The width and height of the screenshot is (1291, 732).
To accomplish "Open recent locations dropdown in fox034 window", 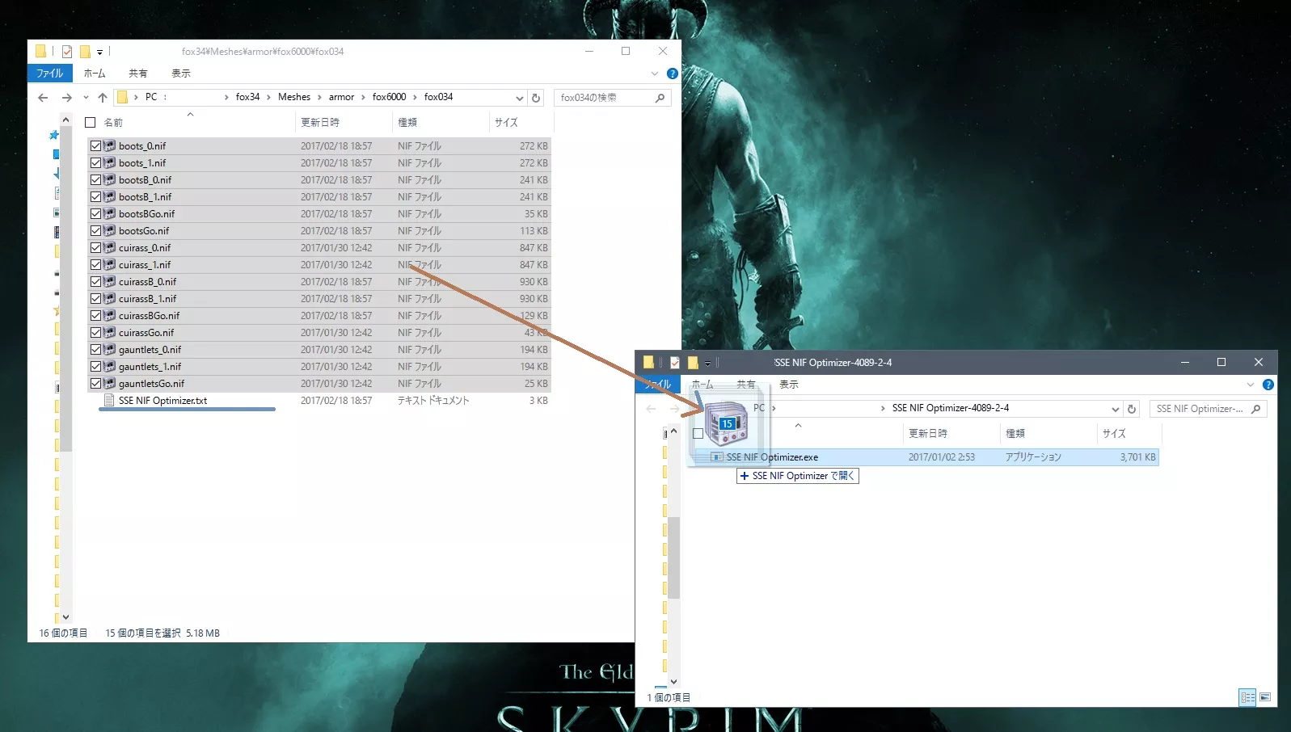I will [86, 98].
